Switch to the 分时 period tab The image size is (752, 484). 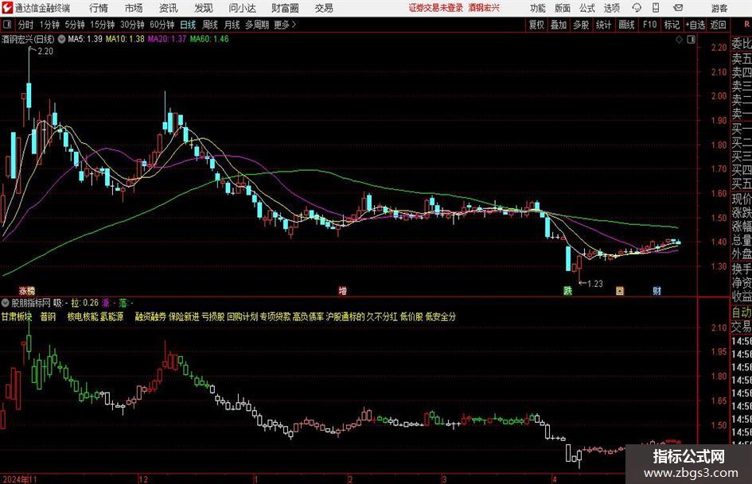tap(26, 25)
